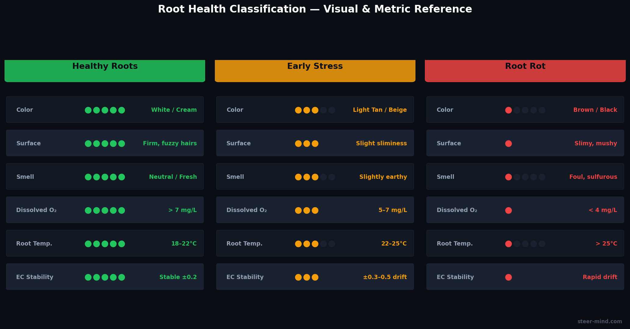The width and height of the screenshot is (630, 329).
Task: Click last green dot in Healthy Smell row
Action: (x=122, y=177)
